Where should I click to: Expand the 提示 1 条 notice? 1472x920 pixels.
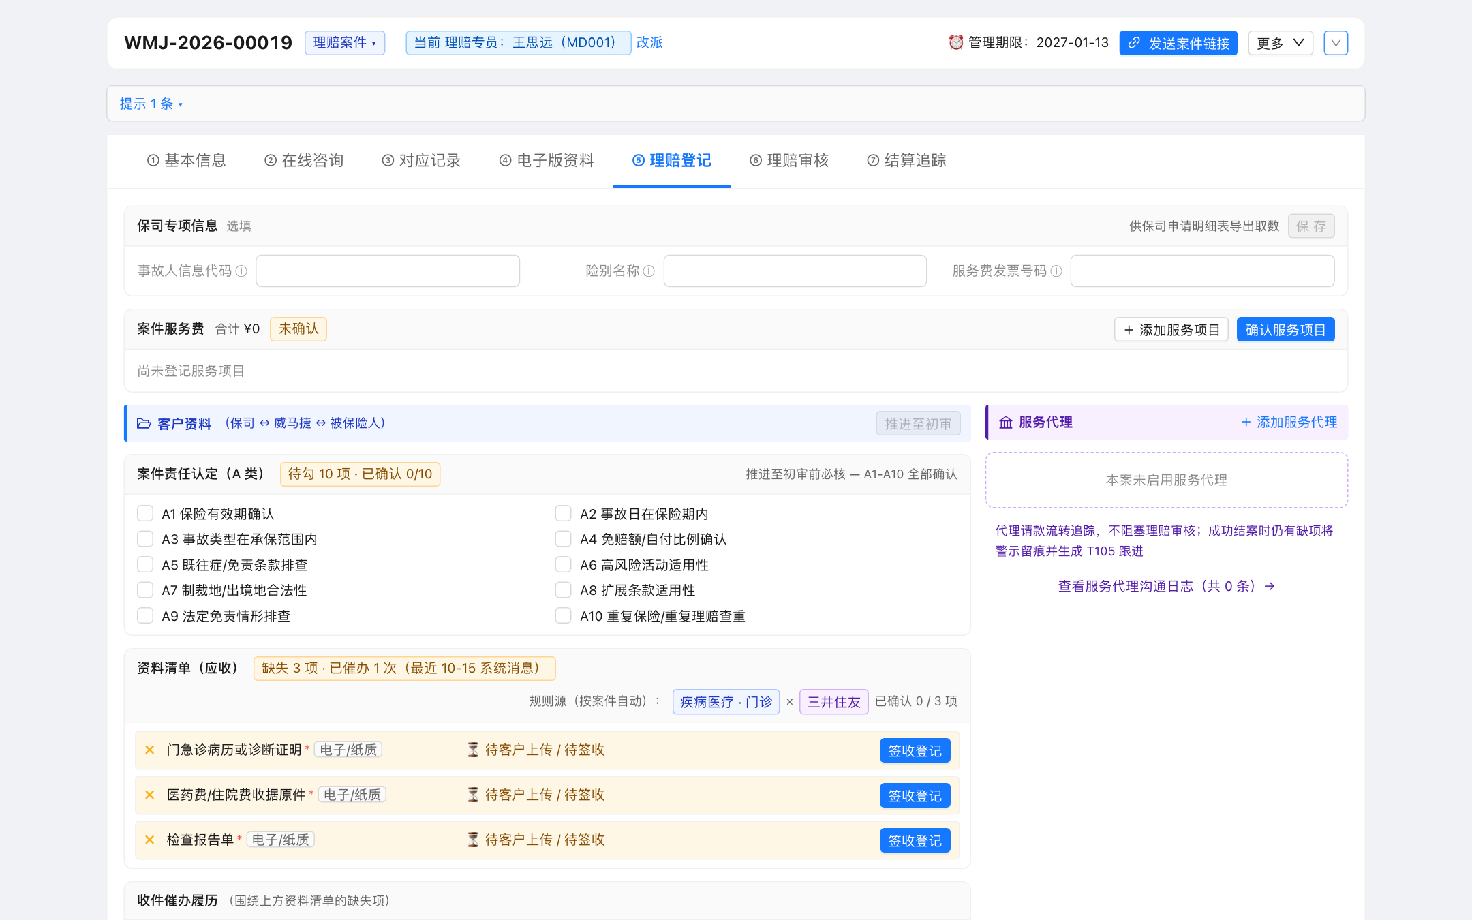151,104
